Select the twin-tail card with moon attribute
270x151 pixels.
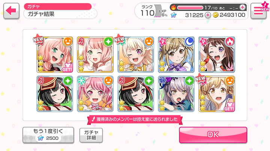click(176, 55)
